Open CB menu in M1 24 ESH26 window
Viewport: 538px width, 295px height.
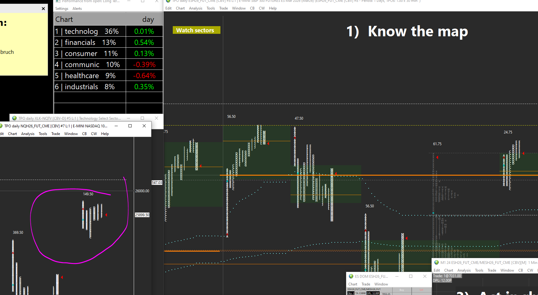(521, 270)
